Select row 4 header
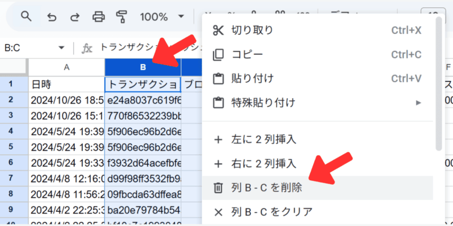Image resolution: width=453 pixels, height=226 pixels. click(14, 131)
